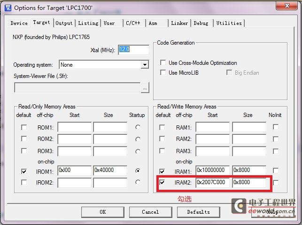Click the ROM1 Start address field
The image size is (302, 225).
[75, 127]
